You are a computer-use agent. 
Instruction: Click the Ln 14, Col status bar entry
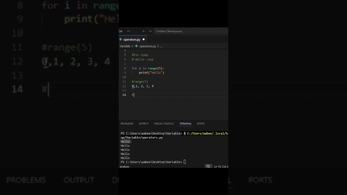pyautogui.click(x=221, y=166)
